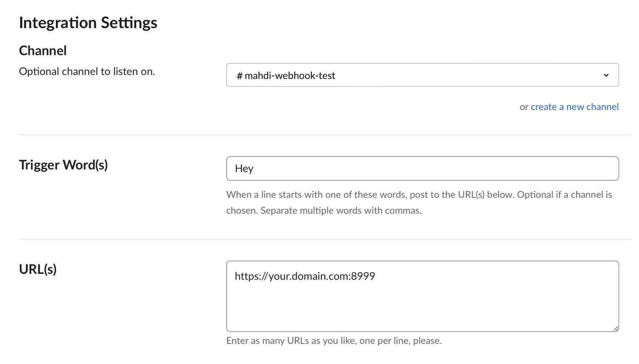The height and width of the screenshot is (364, 639).
Task: Click the "Optional channel to listen on." description
Action: pyautogui.click(x=87, y=71)
